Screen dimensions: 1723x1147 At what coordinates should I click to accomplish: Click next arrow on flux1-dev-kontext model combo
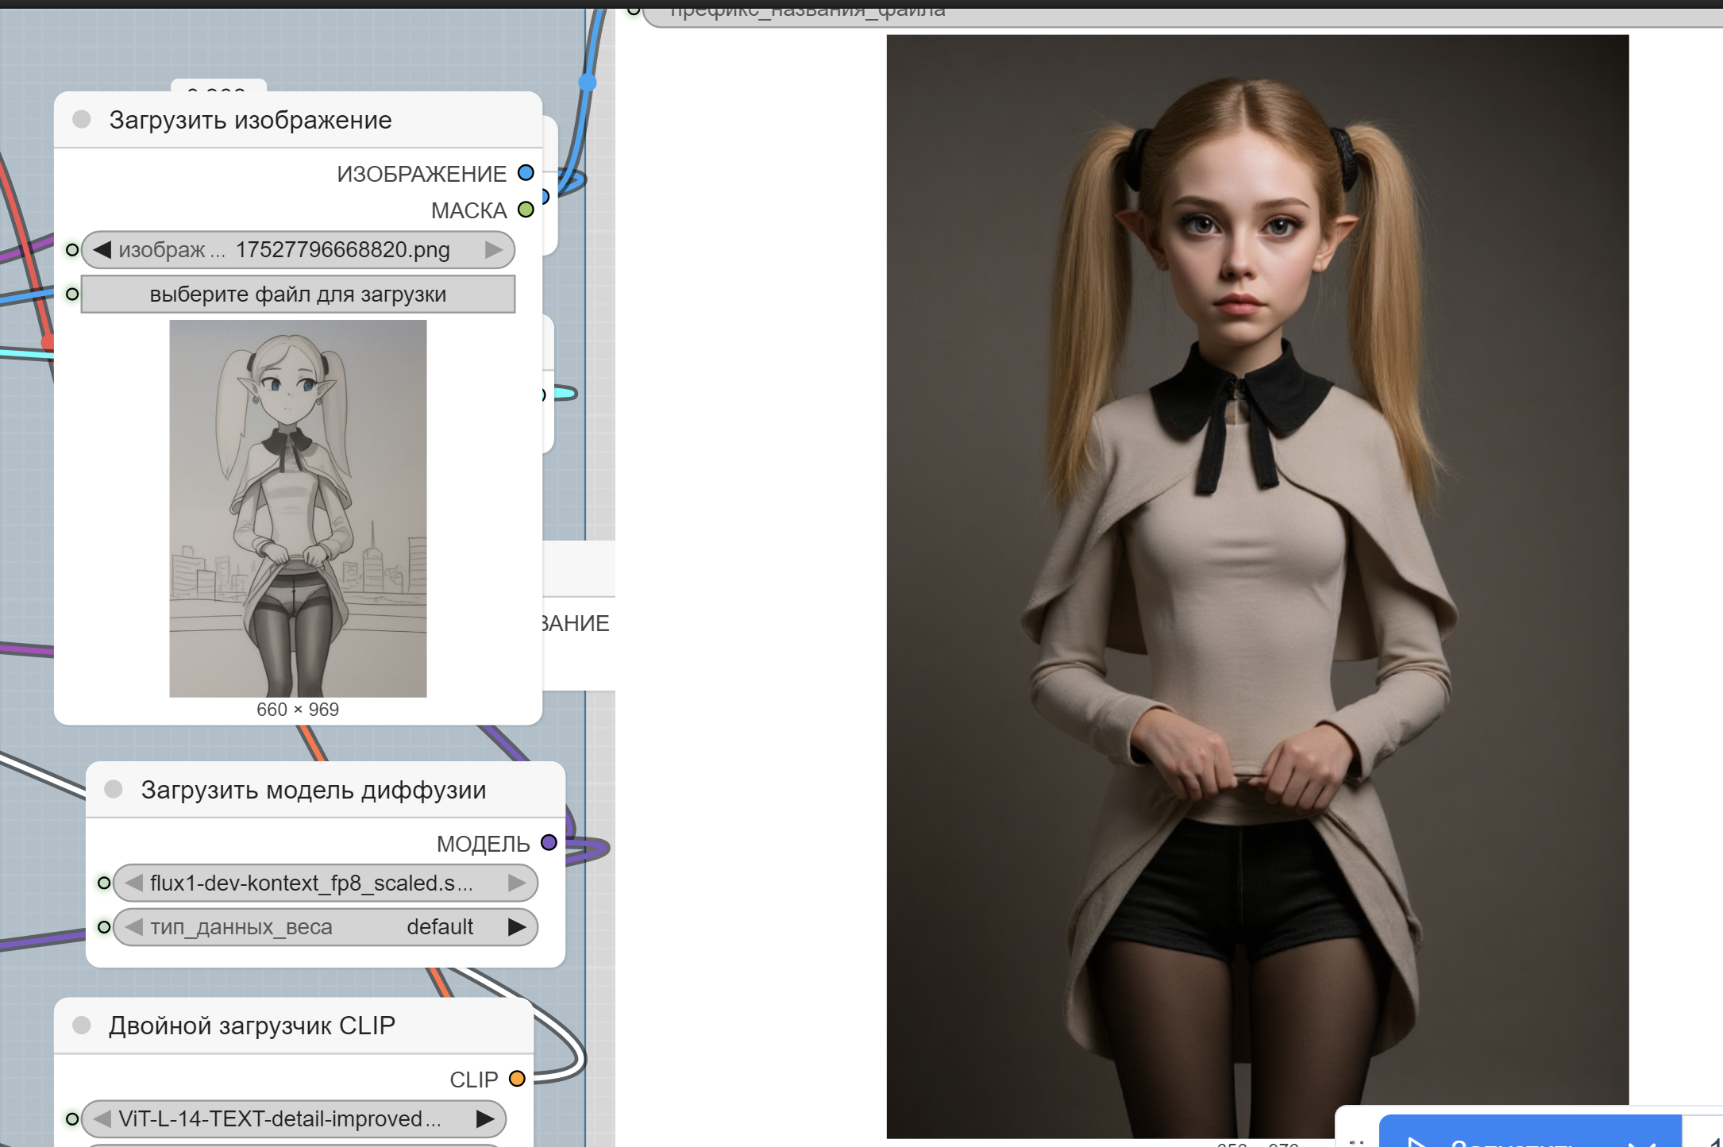[517, 883]
